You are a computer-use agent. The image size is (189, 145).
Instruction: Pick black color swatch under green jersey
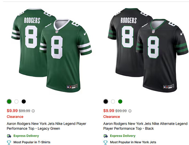point(24,101)
